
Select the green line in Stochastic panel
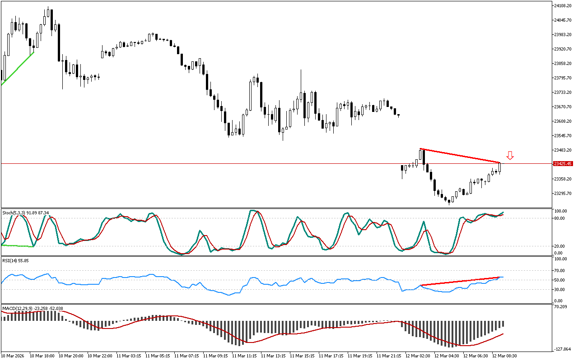18,245
